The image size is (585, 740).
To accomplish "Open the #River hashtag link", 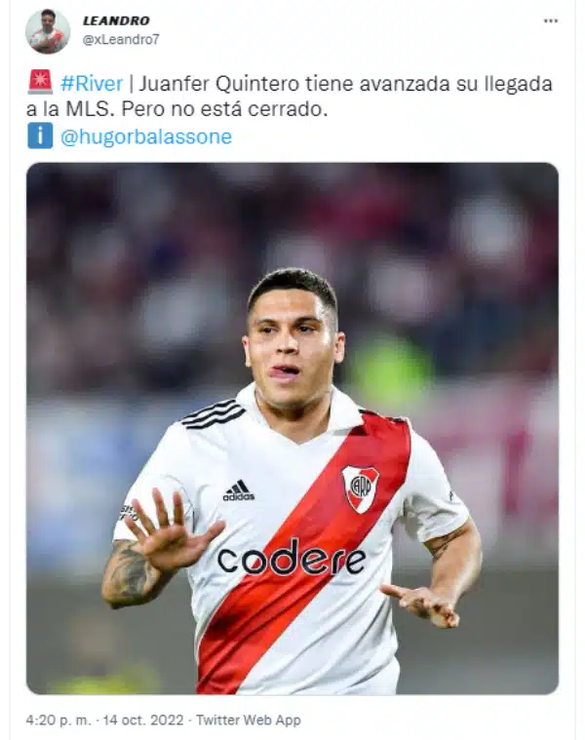I will [x=92, y=84].
